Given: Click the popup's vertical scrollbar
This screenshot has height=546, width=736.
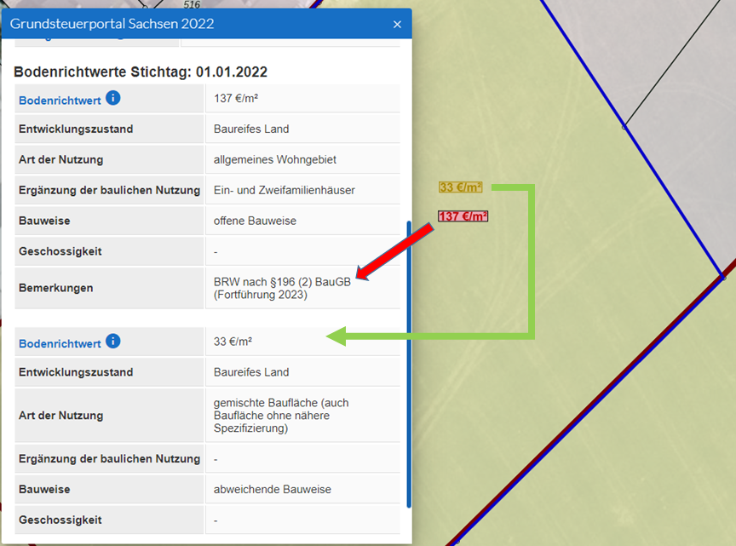Looking at the screenshot, I should coord(409,364).
